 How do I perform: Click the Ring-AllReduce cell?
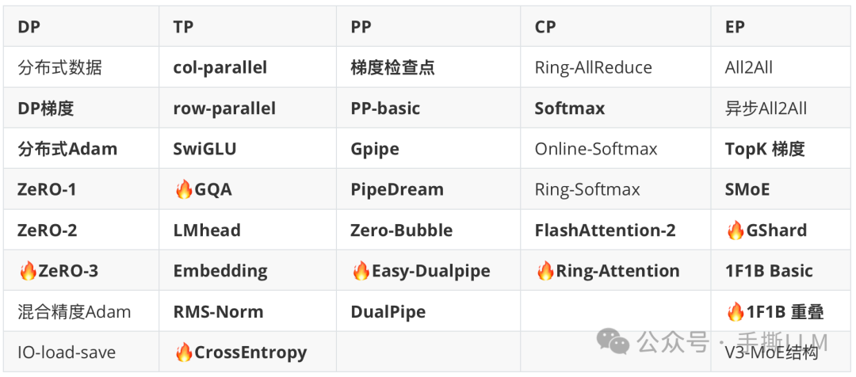point(593,68)
